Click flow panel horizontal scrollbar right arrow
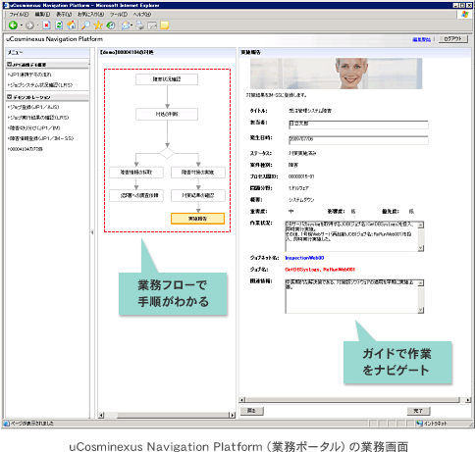This screenshot has height=452, width=475. 233,415
